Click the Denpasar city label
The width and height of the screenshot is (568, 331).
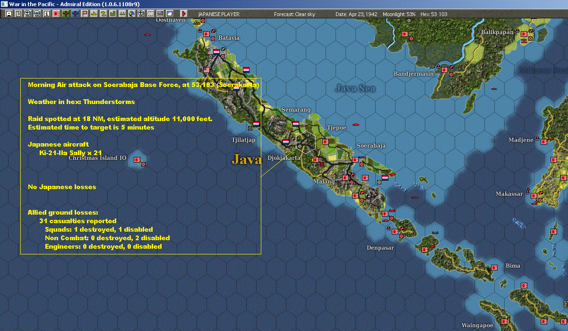coord(380,248)
